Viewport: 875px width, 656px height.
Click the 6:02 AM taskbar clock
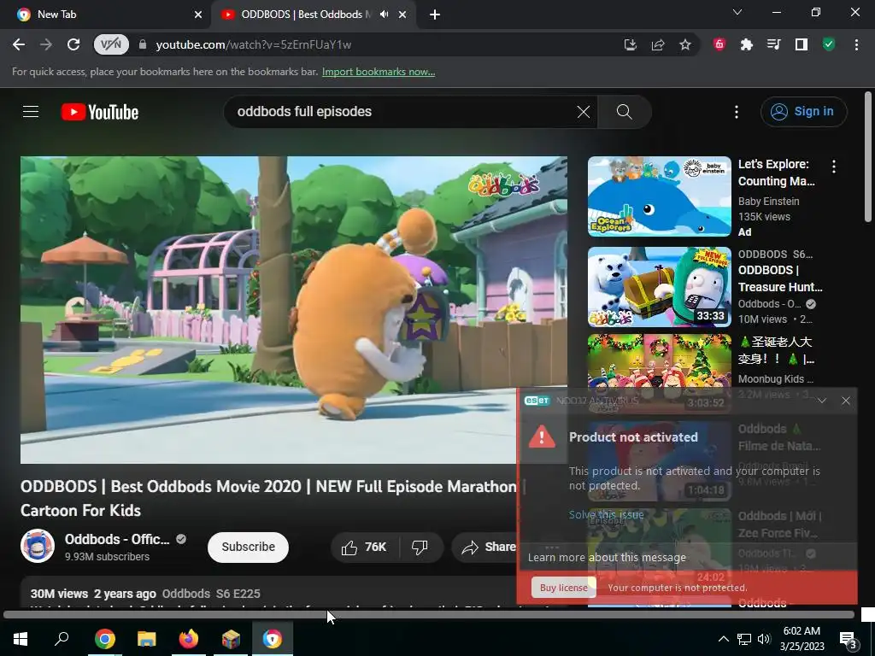[x=802, y=639]
